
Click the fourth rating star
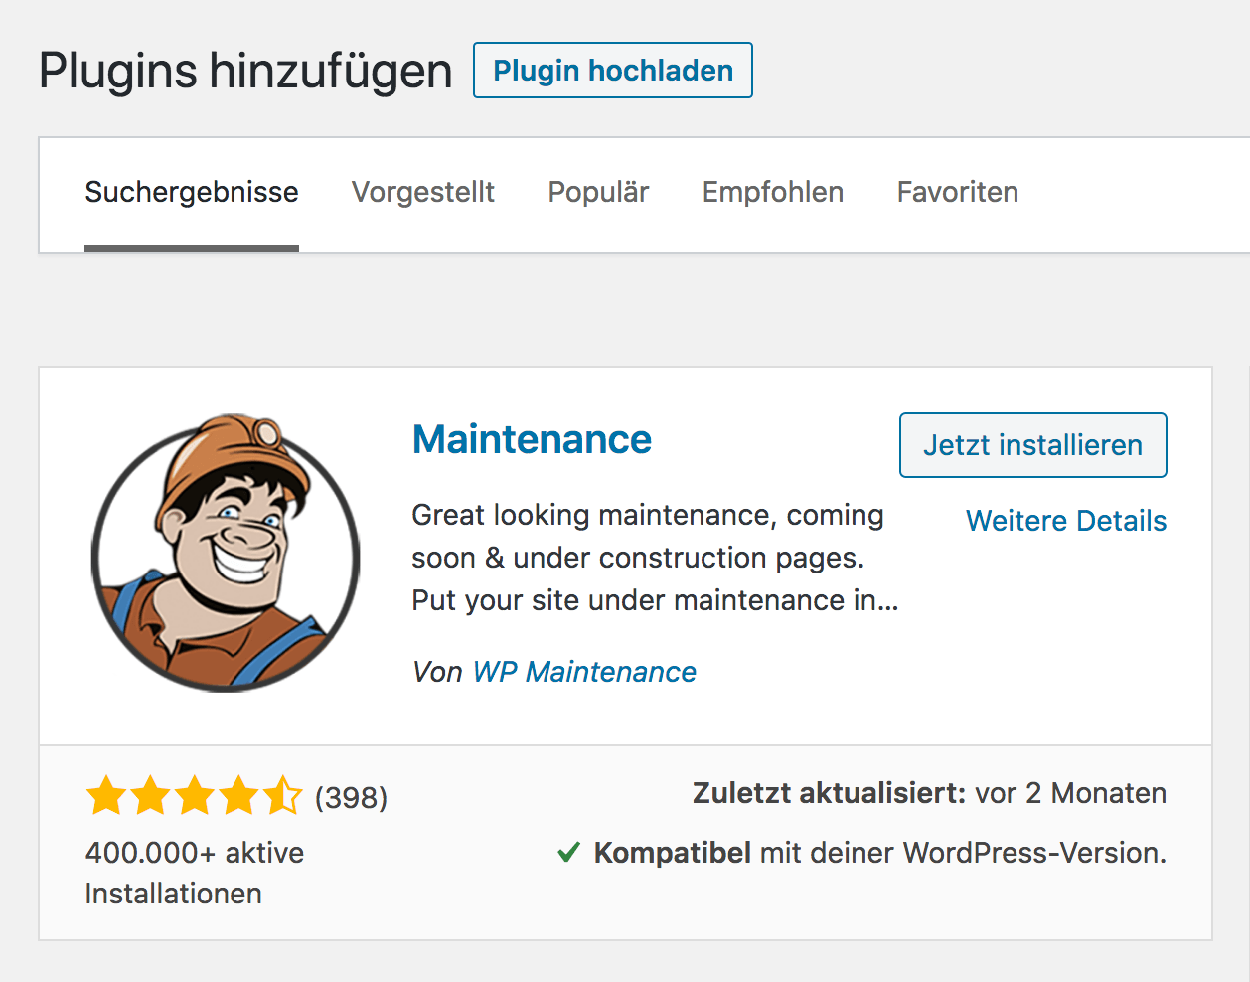coord(238,796)
